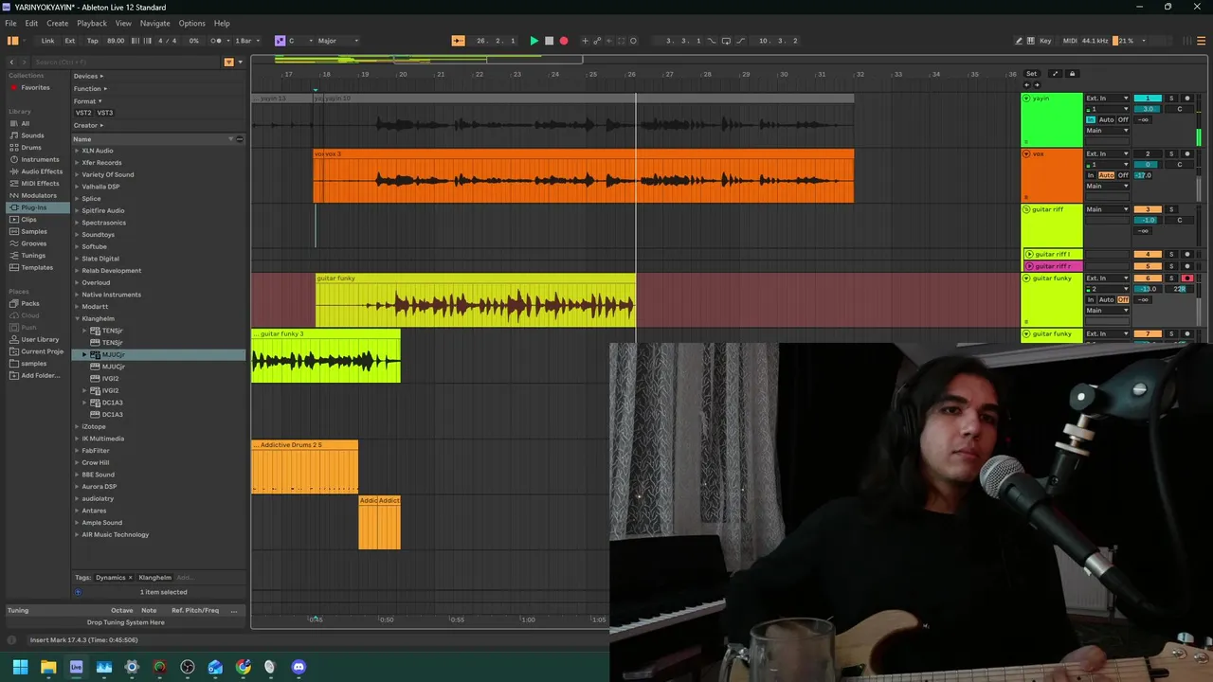Screen dimensions: 1213x682
Task: Collapse the Klanghelm plug-in folder
Action: (x=78, y=318)
